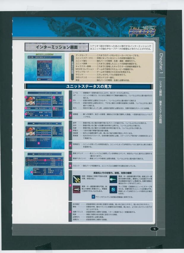Click the インターミッション画面 heading box
This screenshot has height=253, width=184.
[56, 47]
